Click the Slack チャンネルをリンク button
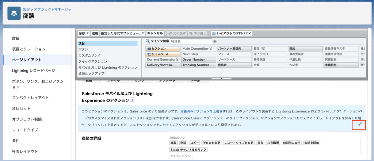This screenshot has height=161, width=374. (188, 150)
